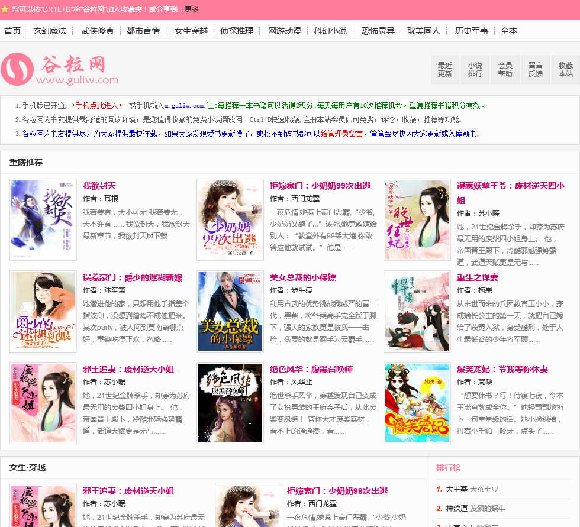Open the 都市言情 category

point(143,31)
